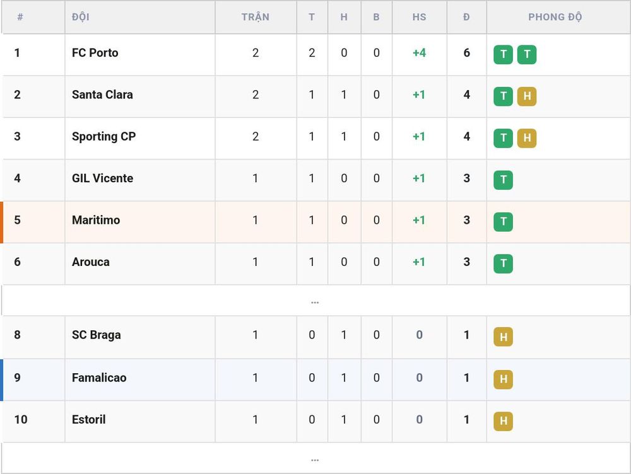This screenshot has width=631, height=474.
Task: Click FC Porto's first green T badge
Action: (503, 54)
